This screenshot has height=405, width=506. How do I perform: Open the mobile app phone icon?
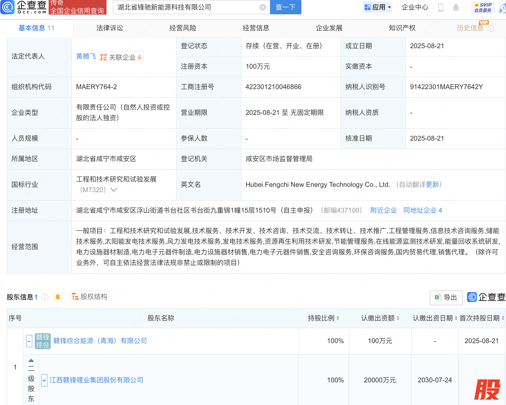click(x=441, y=8)
